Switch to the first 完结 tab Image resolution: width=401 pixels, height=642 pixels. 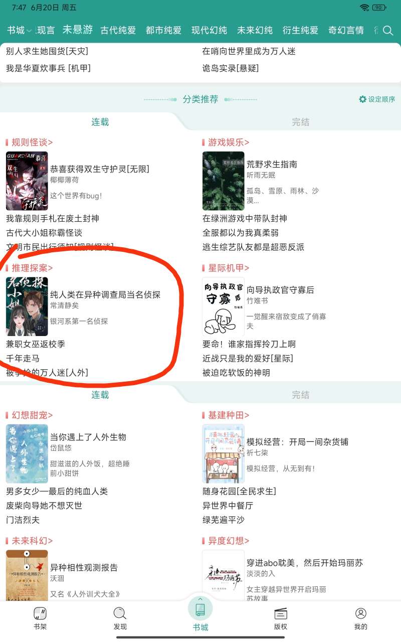[301, 122]
